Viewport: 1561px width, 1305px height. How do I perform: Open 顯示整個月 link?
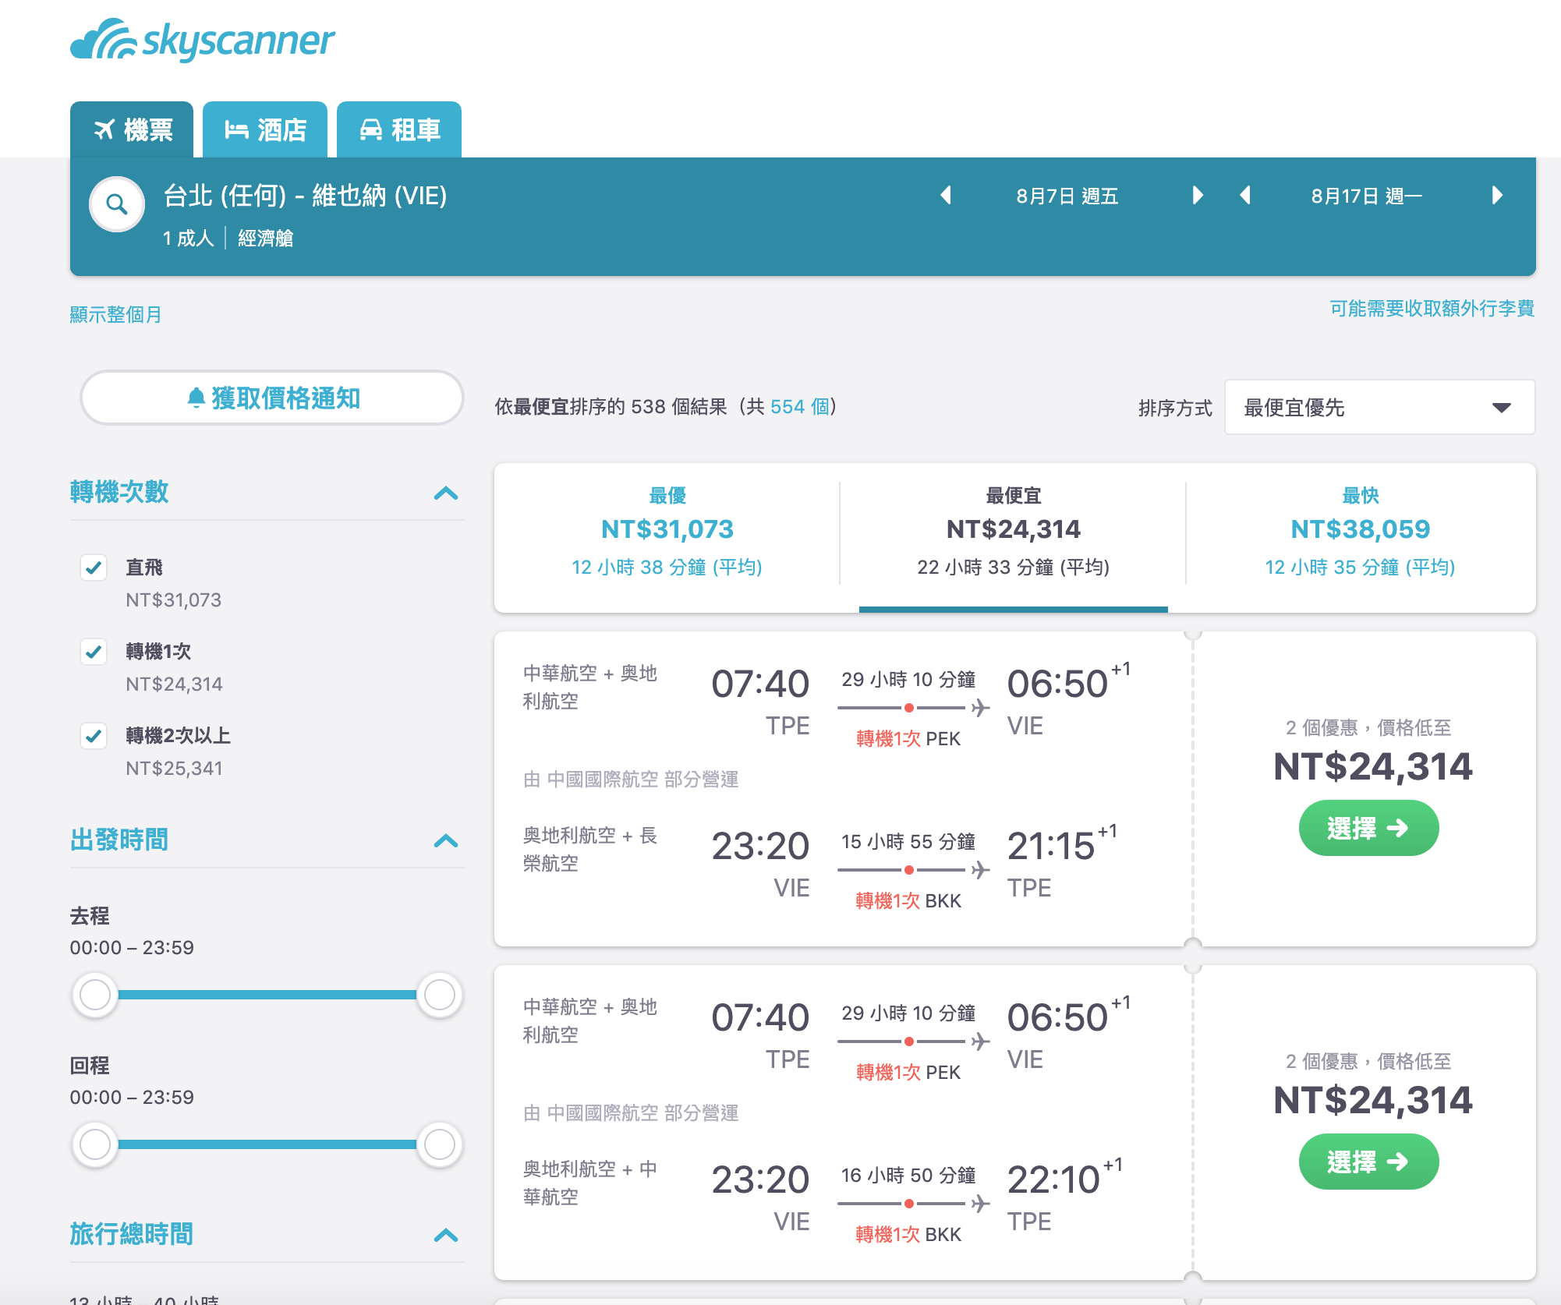[x=115, y=314]
